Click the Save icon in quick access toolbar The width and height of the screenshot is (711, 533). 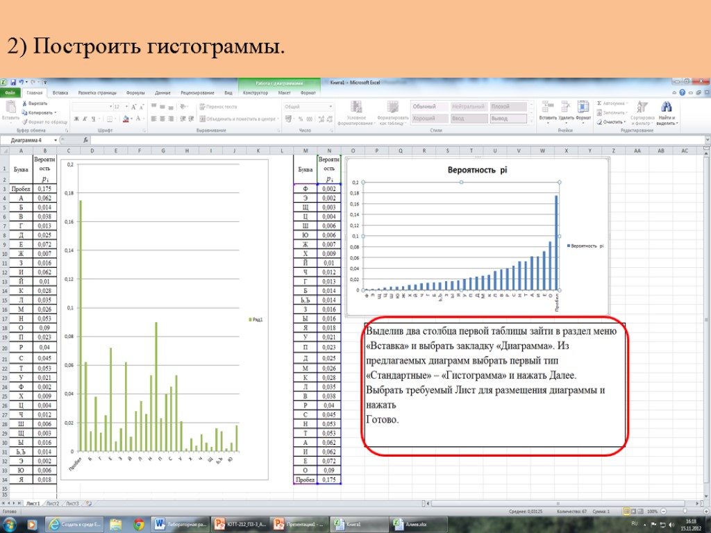point(13,83)
